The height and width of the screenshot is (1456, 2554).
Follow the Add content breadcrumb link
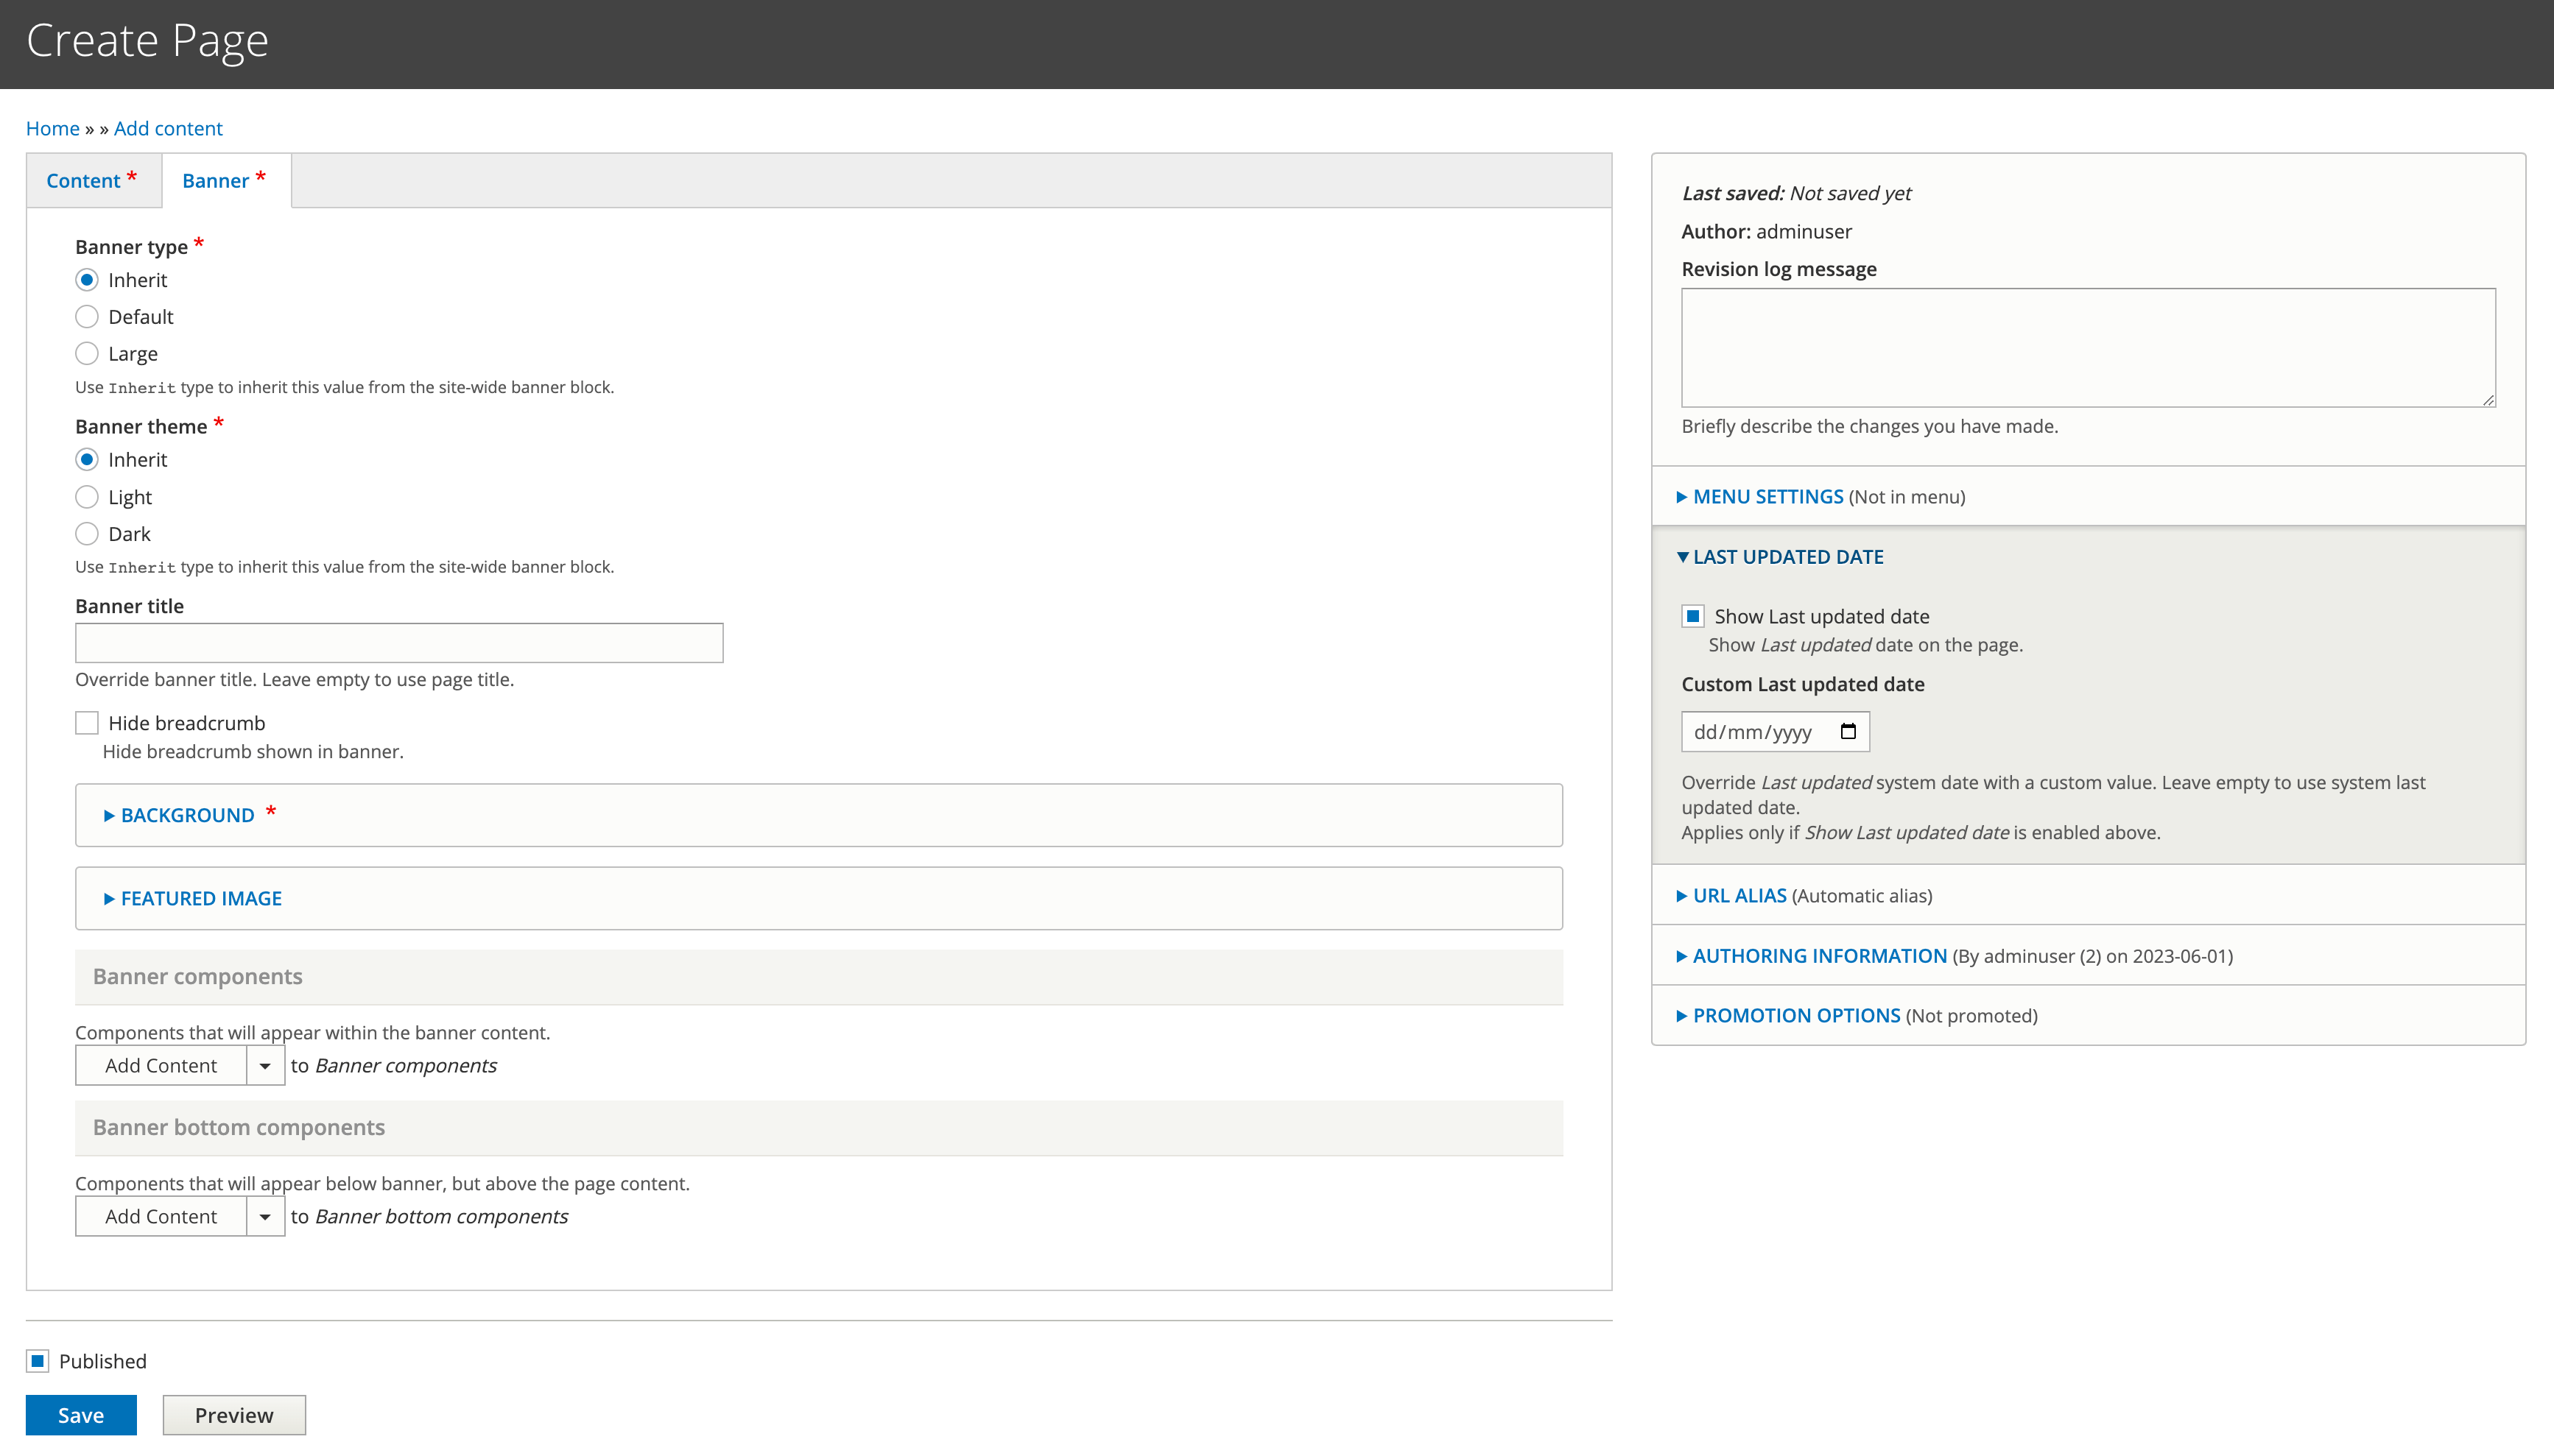[x=168, y=128]
